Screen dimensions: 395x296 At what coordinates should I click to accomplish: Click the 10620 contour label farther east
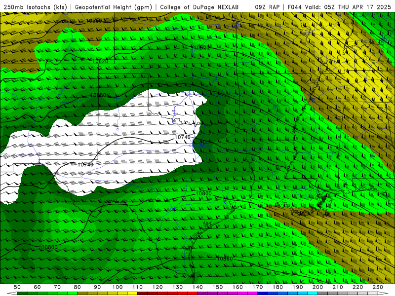pos(202,47)
